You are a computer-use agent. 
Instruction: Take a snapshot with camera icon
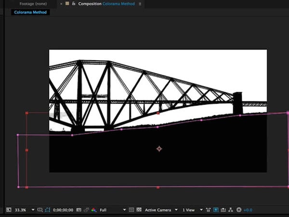point(79,210)
